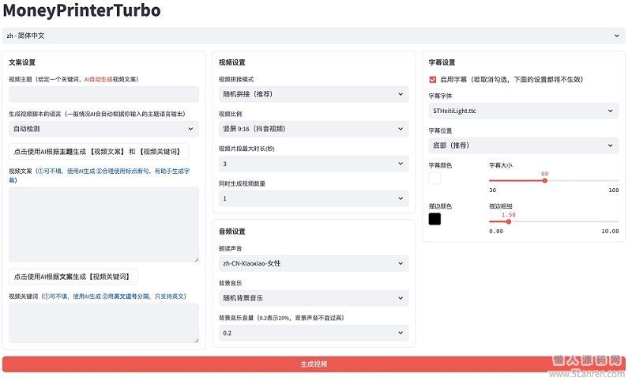Click the 视频比例 label
The image size is (632, 381).
tap(231, 114)
